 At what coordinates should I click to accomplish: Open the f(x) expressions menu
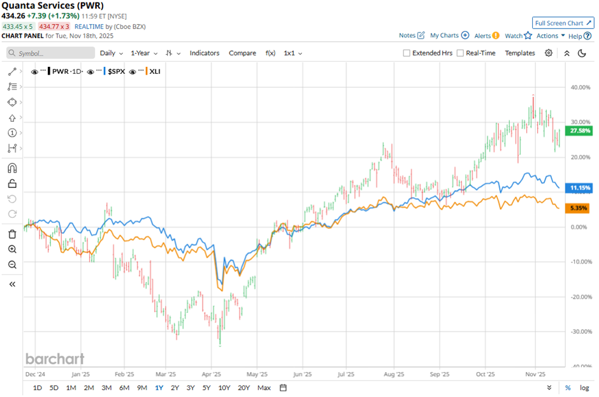click(270, 53)
